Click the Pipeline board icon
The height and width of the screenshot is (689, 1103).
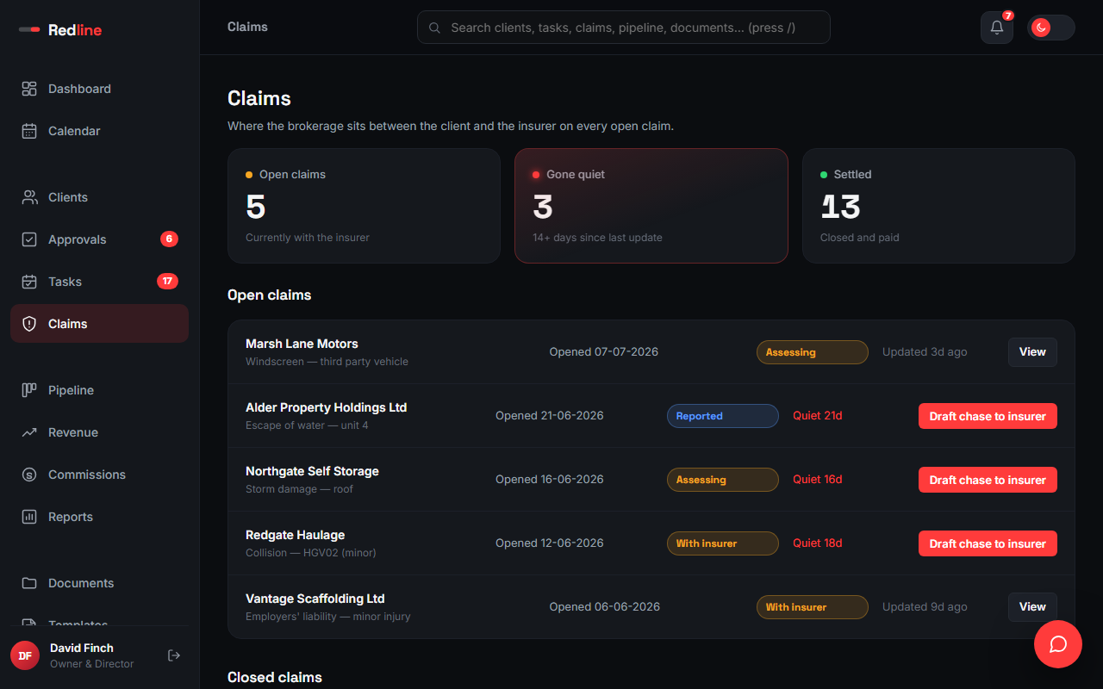click(29, 390)
